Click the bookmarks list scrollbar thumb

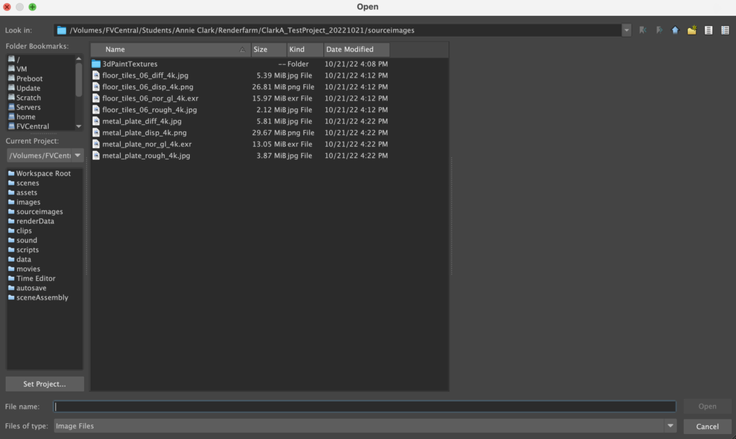click(78, 80)
